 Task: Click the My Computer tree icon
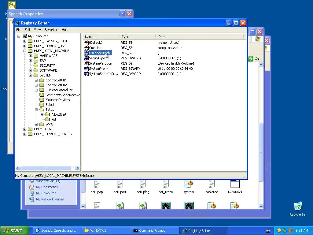[x=24, y=36]
